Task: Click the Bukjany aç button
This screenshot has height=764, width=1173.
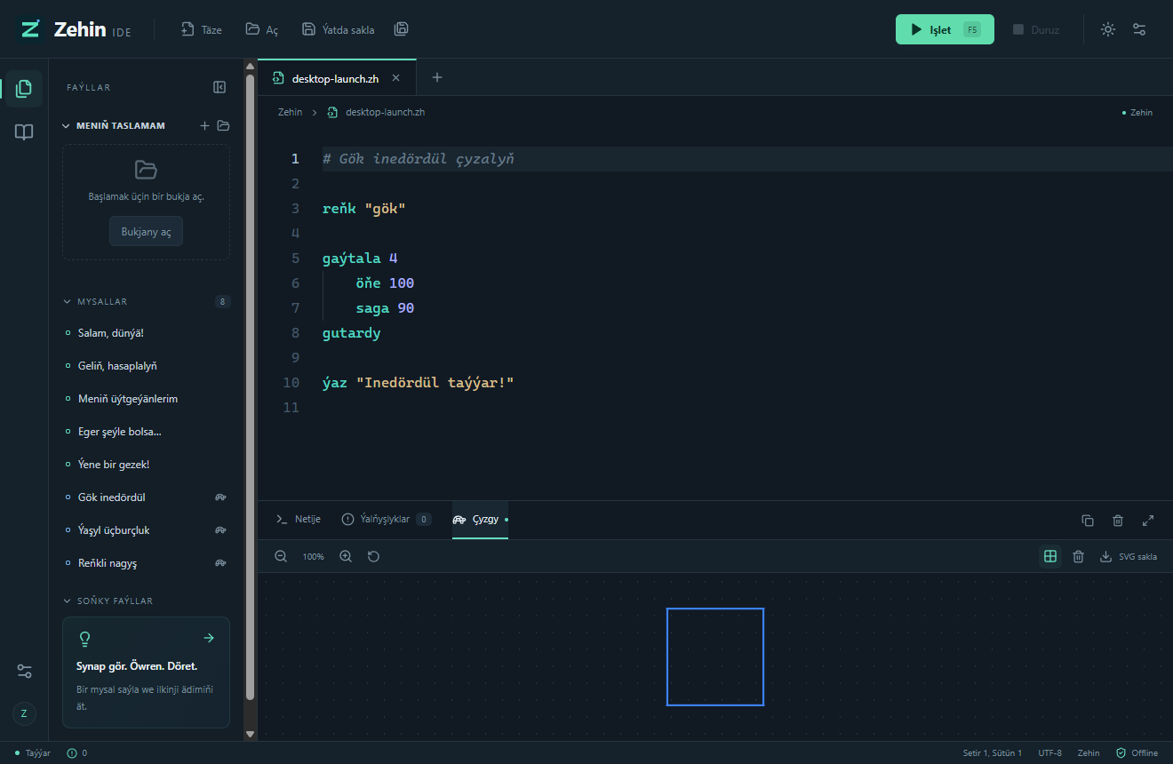Action: click(x=146, y=232)
